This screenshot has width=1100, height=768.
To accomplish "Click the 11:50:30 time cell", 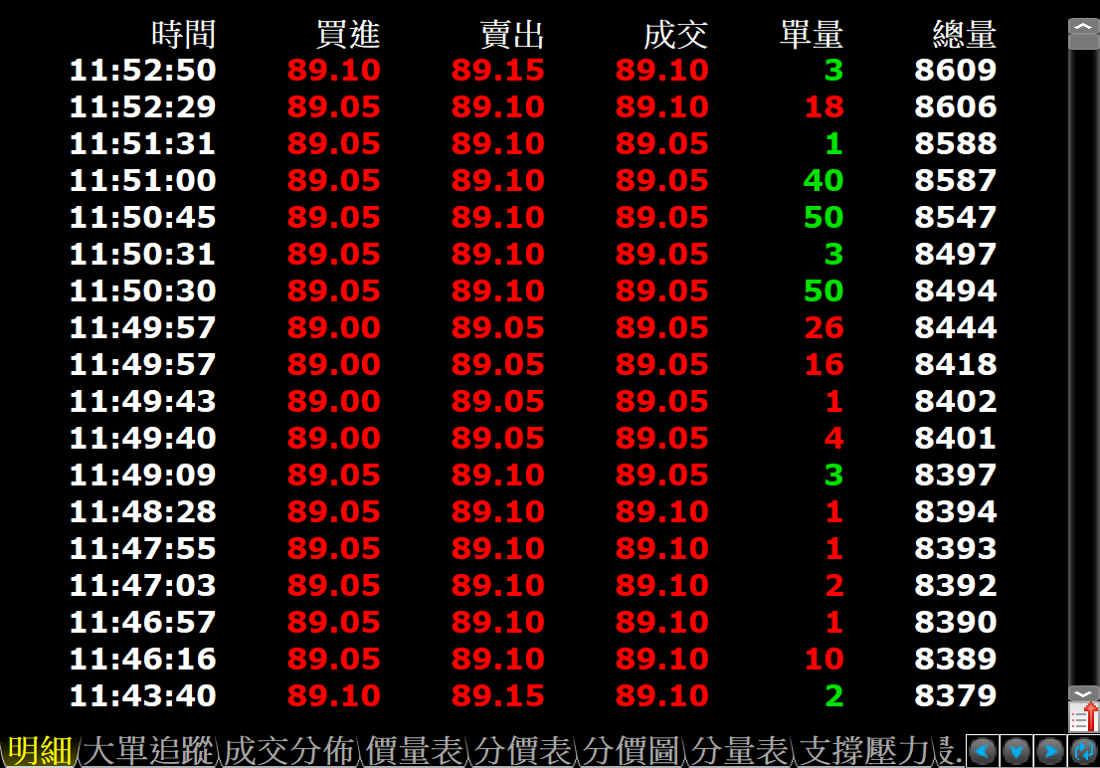I will [x=142, y=290].
